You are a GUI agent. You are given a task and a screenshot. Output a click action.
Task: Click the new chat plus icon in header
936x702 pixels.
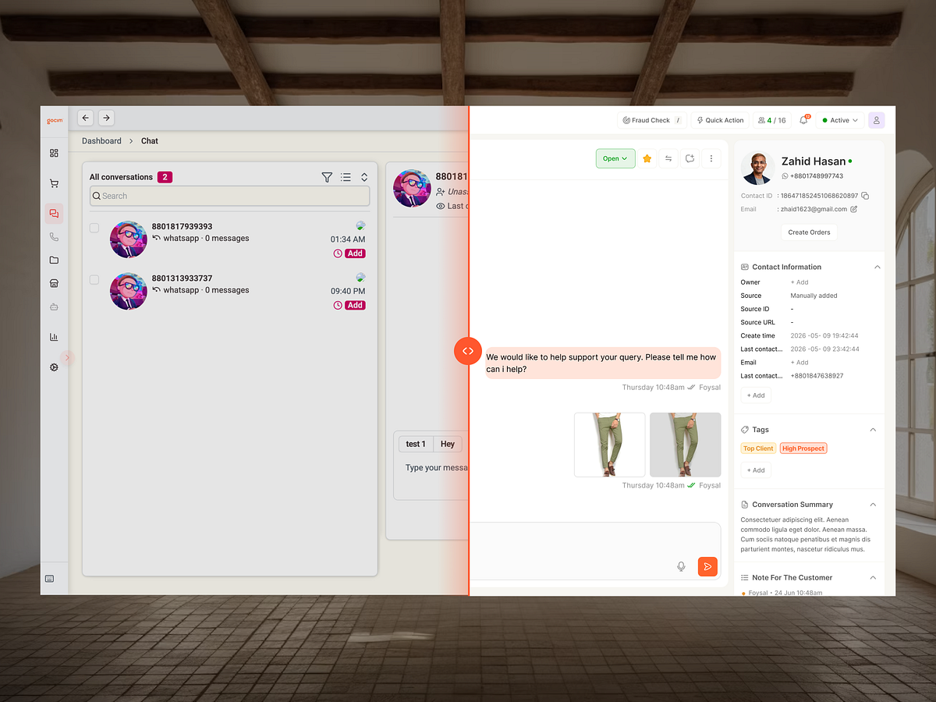pyautogui.click(x=690, y=158)
